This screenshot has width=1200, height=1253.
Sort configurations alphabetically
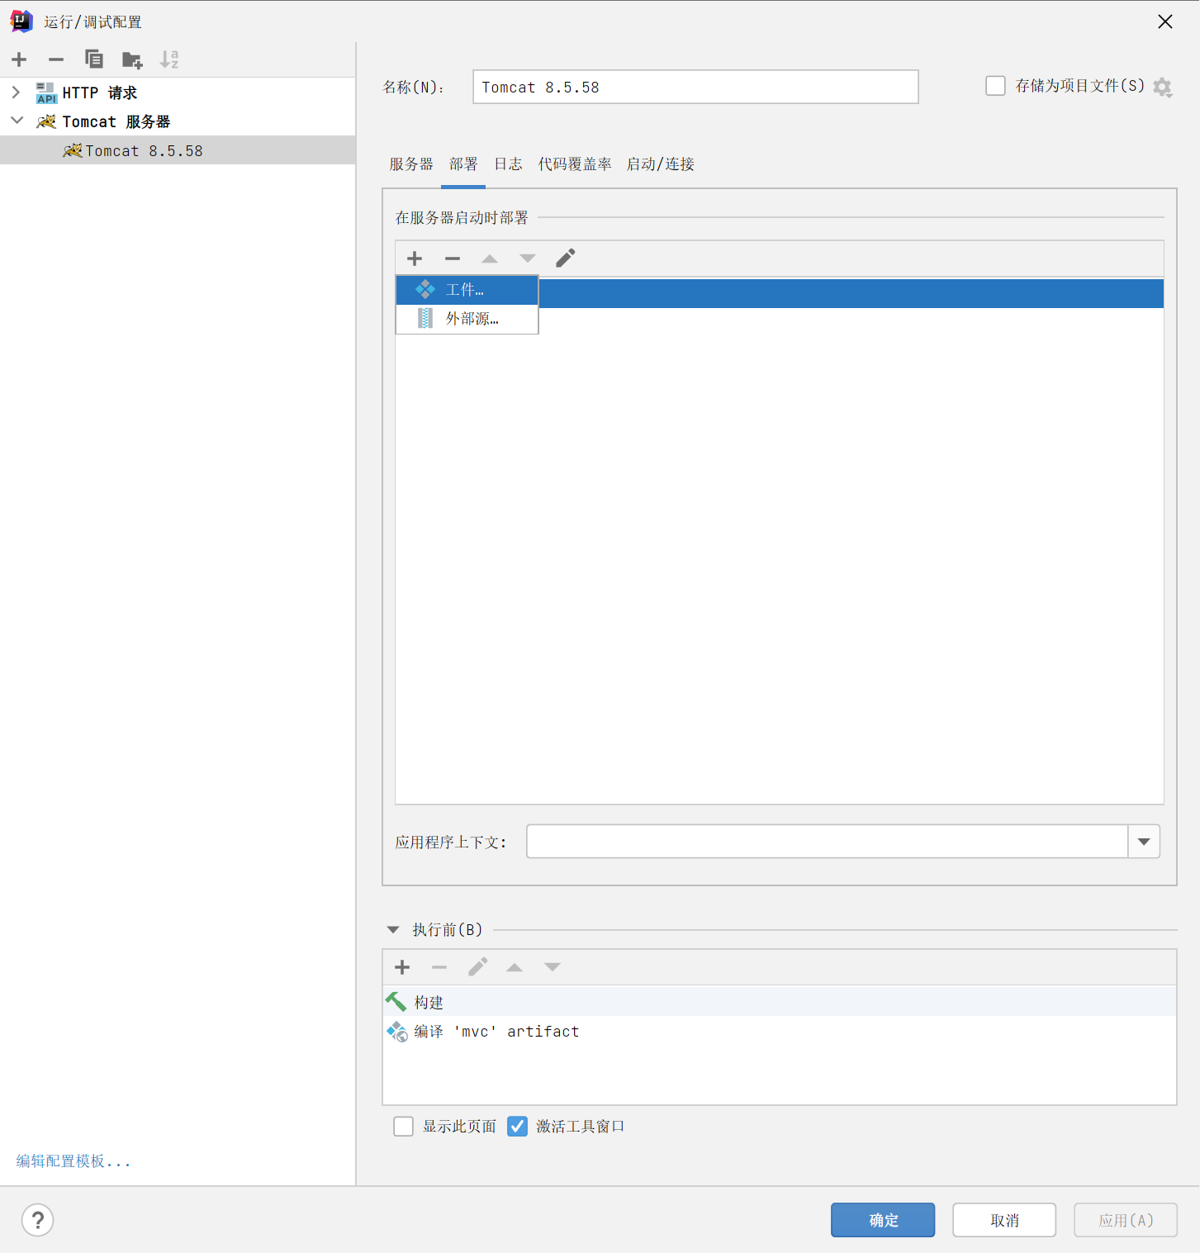pos(169,59)
